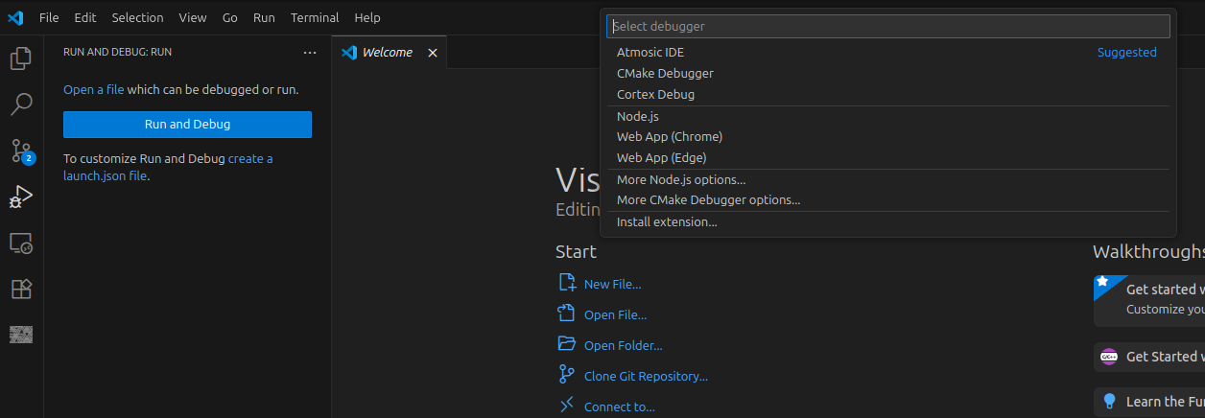Open the File menu
This screenshot has width=1205, height=418.
tap(49, 17)
